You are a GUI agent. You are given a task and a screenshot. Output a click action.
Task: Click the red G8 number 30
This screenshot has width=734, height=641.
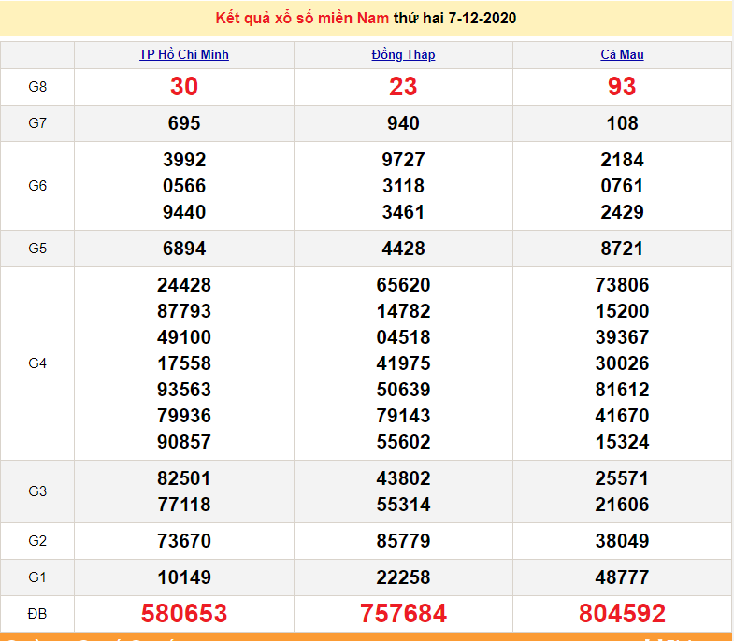pyautogui.click(x=184, y=87)
